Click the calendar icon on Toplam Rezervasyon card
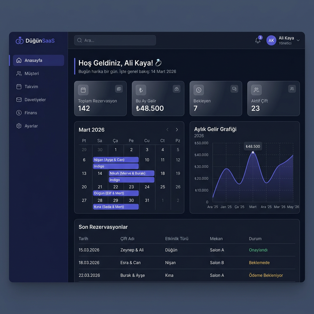 [83, 90]
